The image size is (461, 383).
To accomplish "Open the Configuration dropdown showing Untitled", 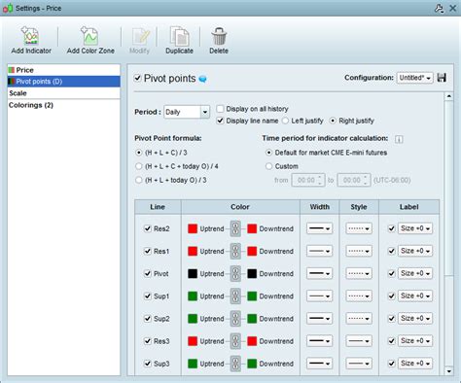I will [x=414, y=78].
